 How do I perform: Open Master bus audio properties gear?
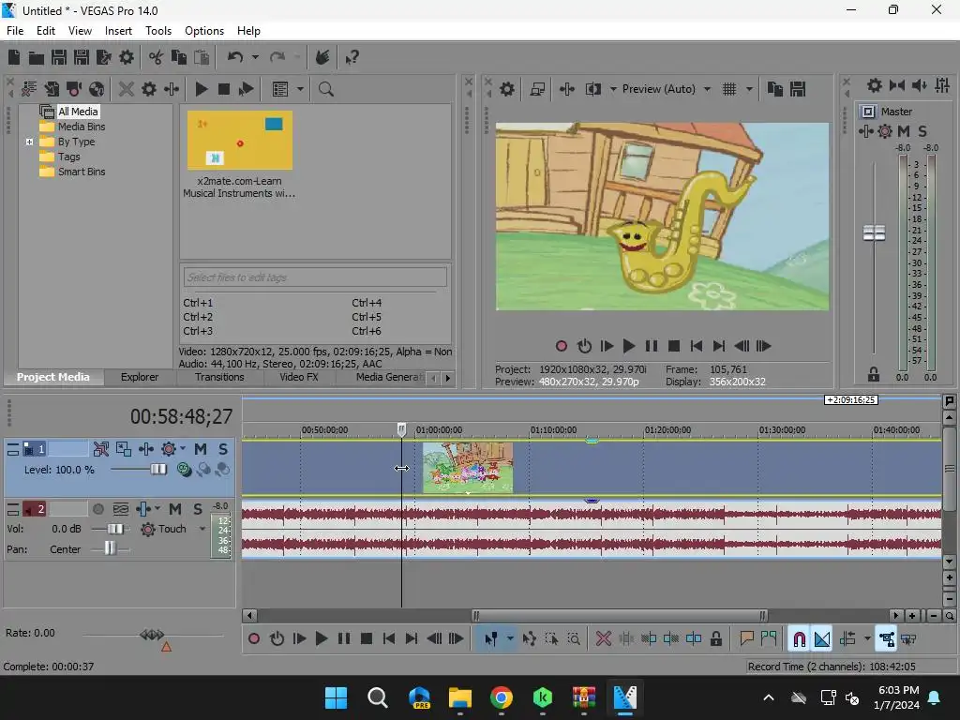click(x=875, y=85)
